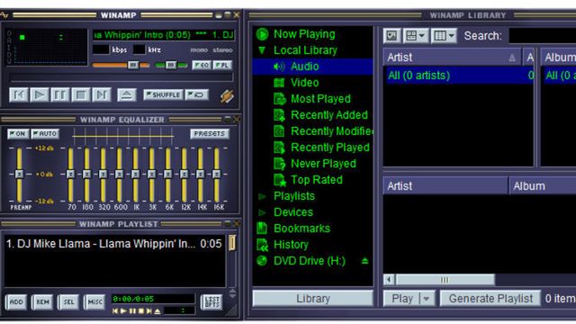
Task: Expand the Devices tree node
Action: tap(262, 212)
